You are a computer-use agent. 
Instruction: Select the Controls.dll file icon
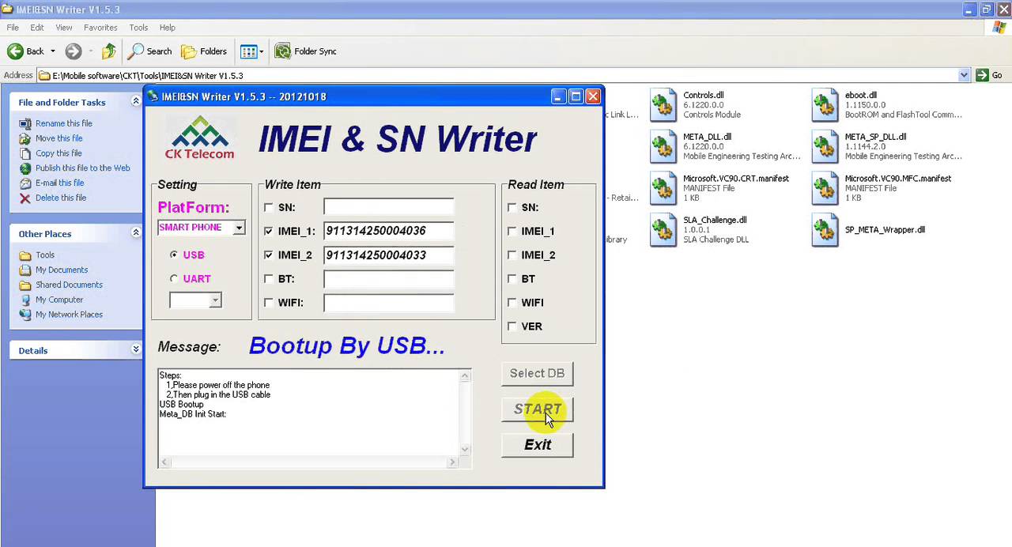click(x=664, y=105)
